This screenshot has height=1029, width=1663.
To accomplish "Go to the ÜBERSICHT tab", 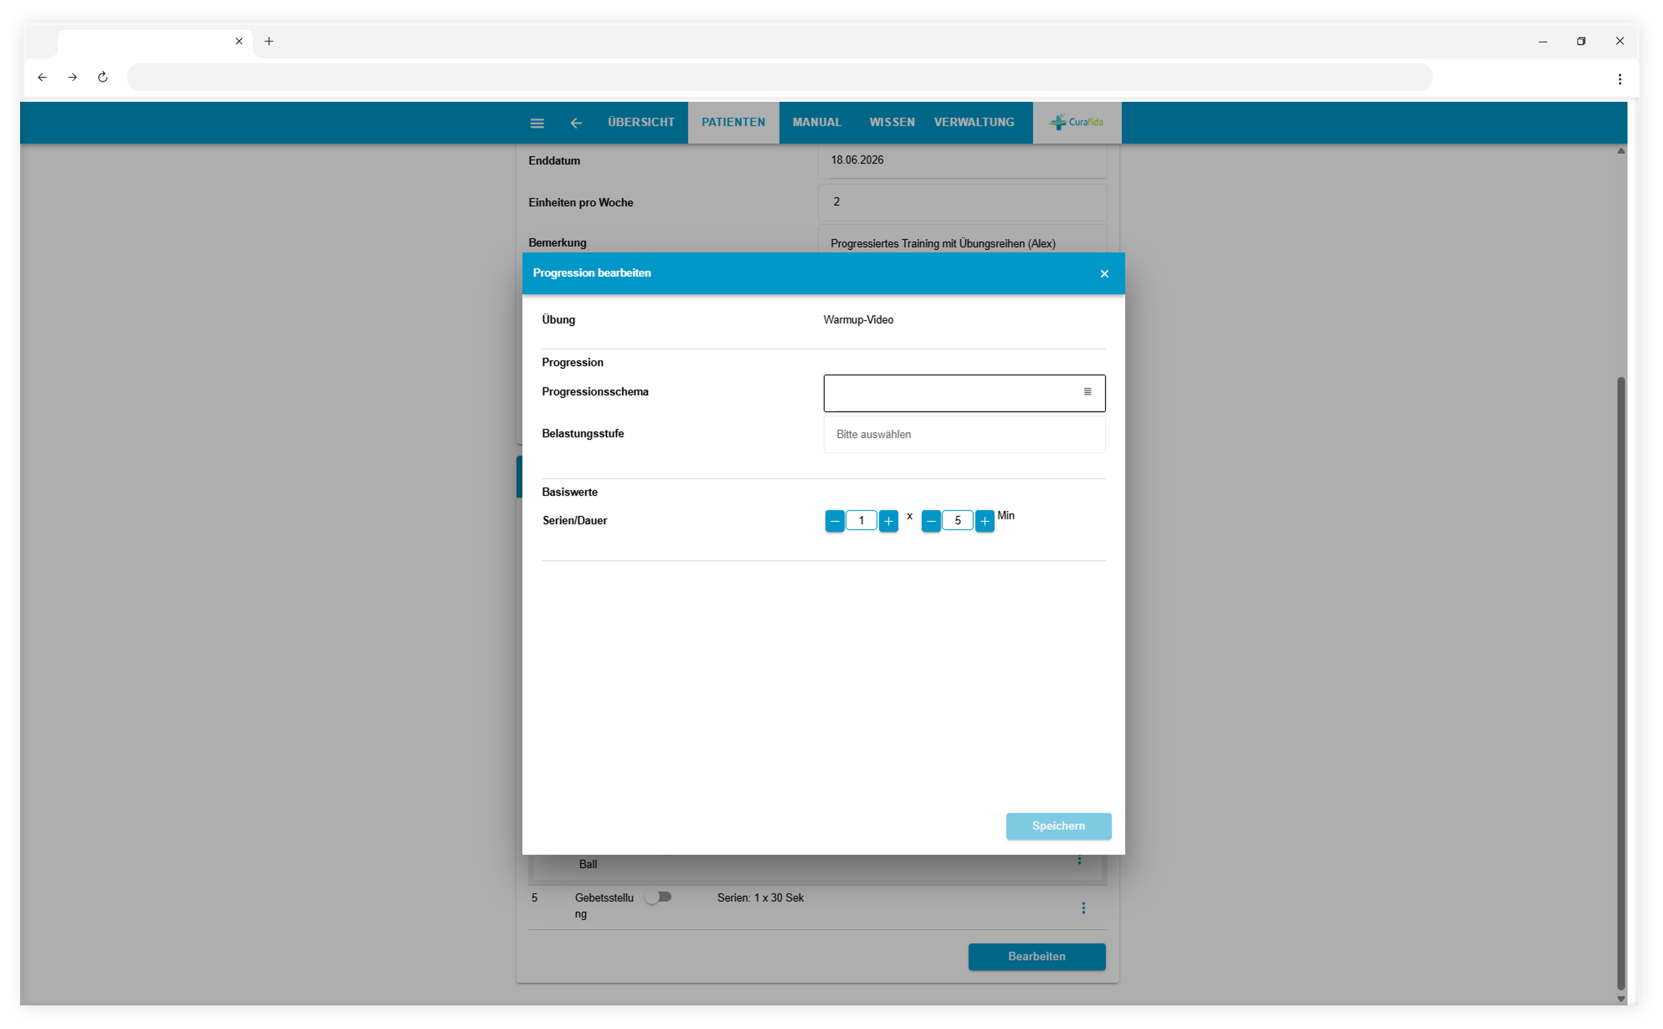I will point(640,122).
